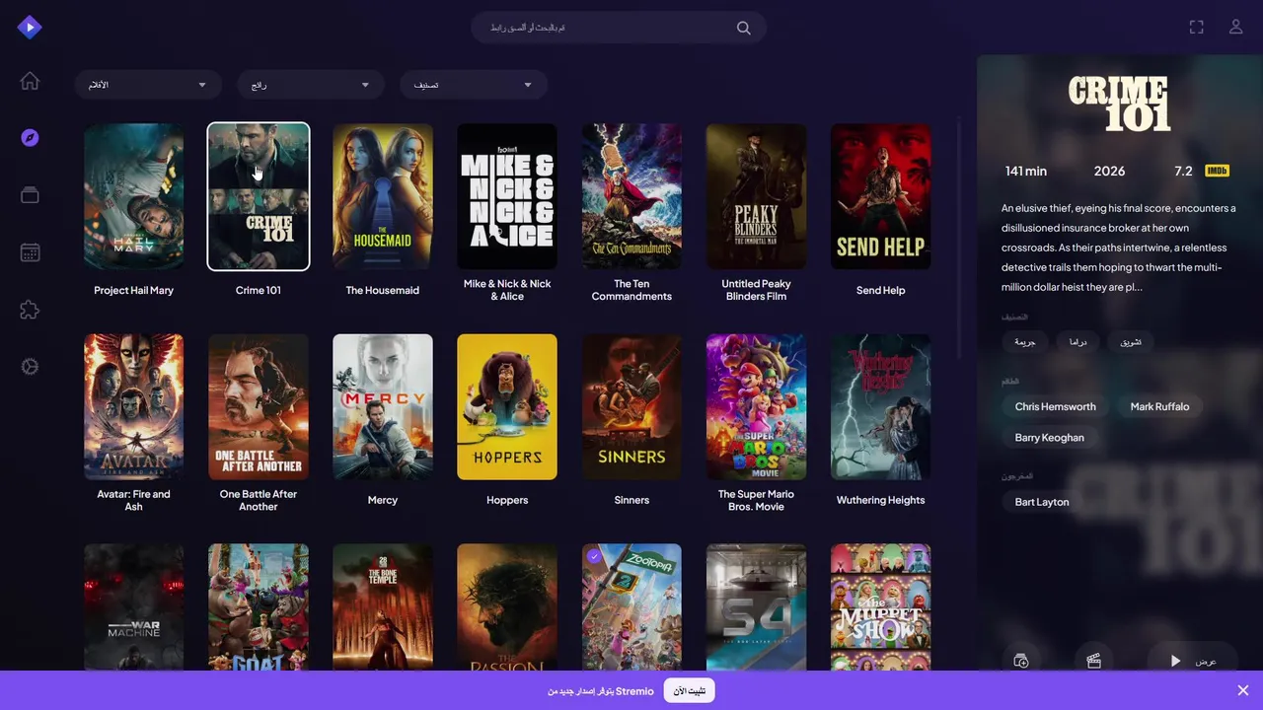Click the Stremio logo icon
The height and width of the screenshot is (710, 1263).
pos(30,28)
